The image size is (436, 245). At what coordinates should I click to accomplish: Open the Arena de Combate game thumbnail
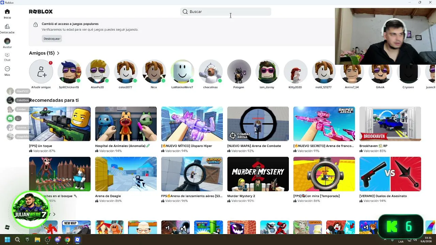coord(258,124)
